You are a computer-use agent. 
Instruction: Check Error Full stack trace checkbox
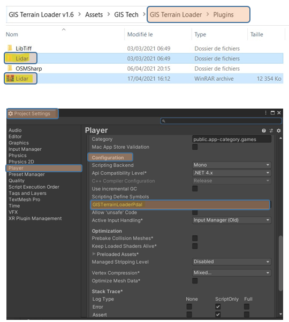247,307
